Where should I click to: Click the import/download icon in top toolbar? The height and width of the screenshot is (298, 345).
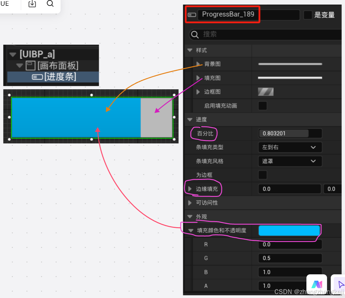(32, 4)
